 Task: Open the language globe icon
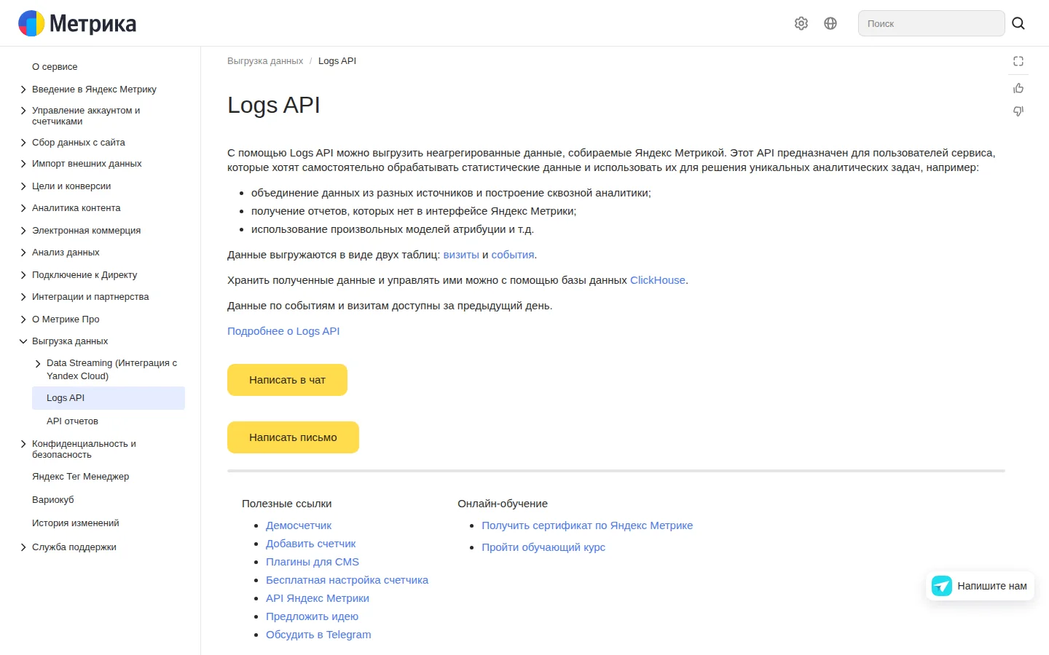830,23
